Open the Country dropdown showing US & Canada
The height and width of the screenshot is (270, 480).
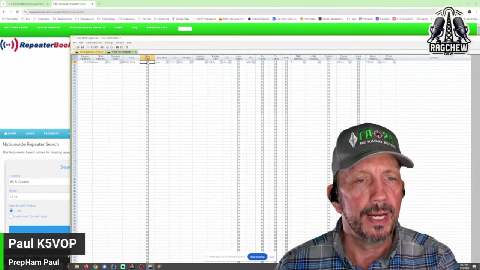click(x=39, y=182)
